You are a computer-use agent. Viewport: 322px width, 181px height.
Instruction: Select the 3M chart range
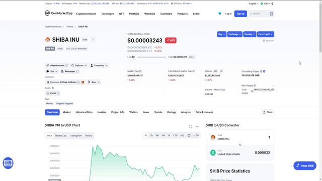tap(163, 135)
